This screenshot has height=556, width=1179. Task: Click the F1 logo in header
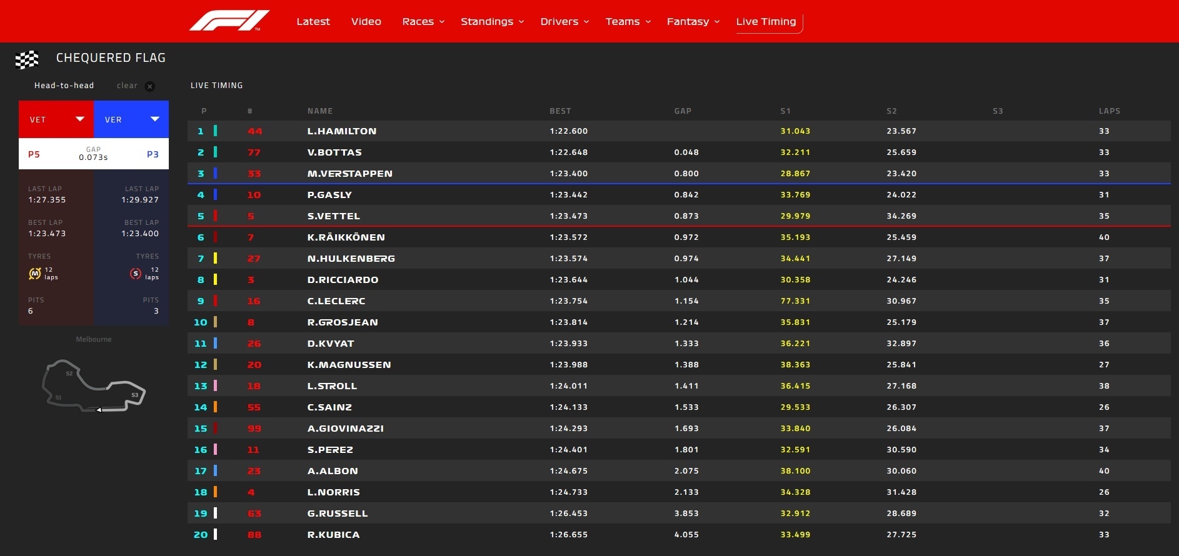pyautogui.click(x=229, y=21)
